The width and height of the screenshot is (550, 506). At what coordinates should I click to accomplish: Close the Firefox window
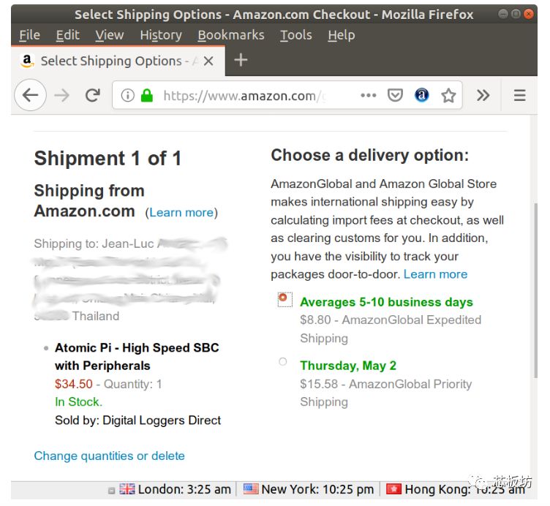click(528, 14)
